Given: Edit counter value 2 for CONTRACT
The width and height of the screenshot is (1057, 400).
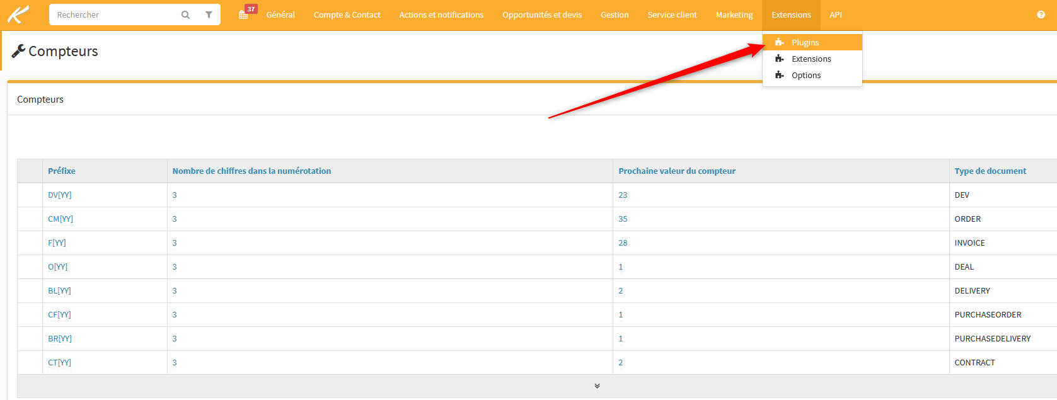Looking at the screenshot, I should click(621, 362).
